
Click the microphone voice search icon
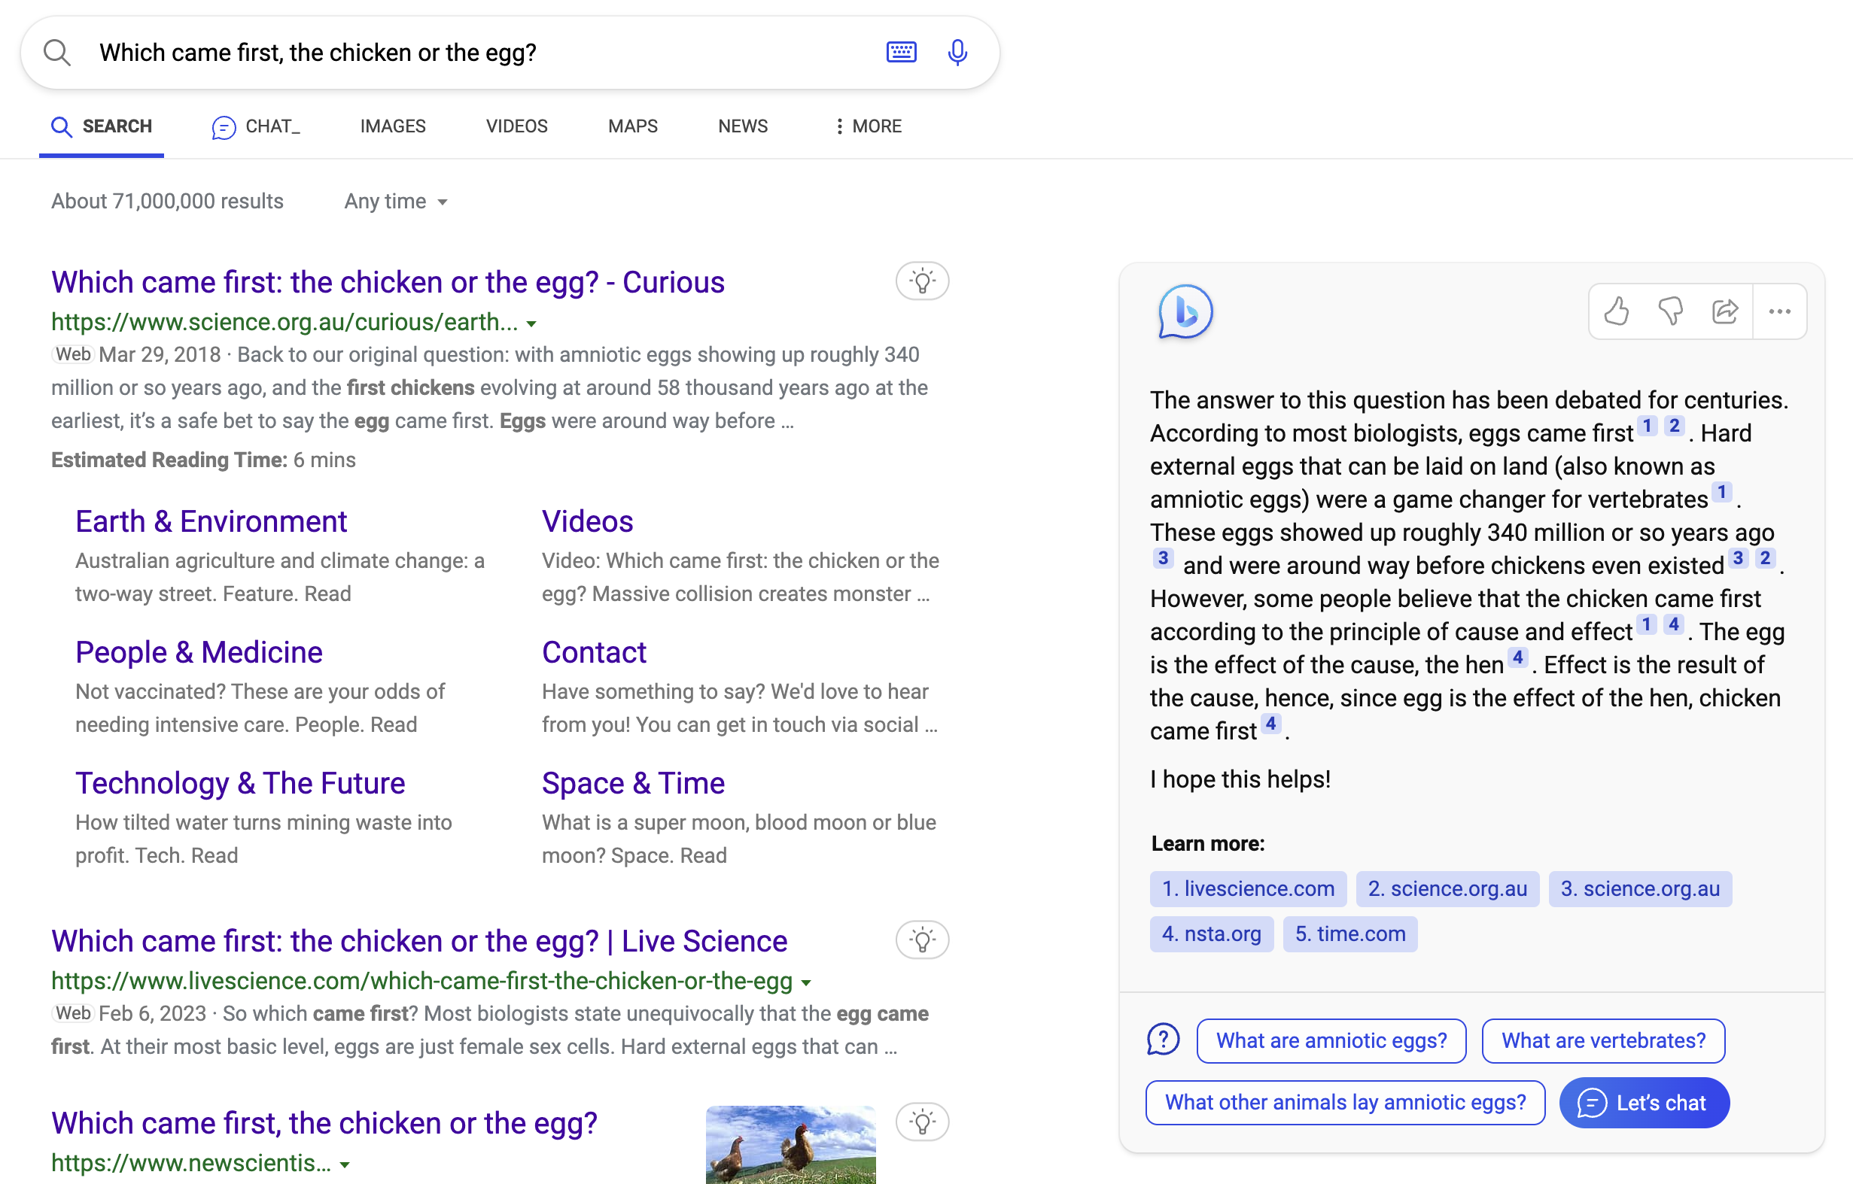[x=957, y=53]
